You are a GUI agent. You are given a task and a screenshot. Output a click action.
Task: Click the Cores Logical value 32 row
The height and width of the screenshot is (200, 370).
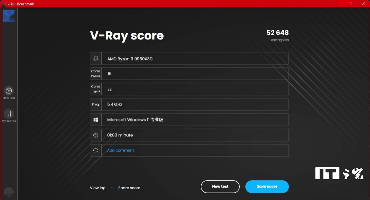[195, 89]
